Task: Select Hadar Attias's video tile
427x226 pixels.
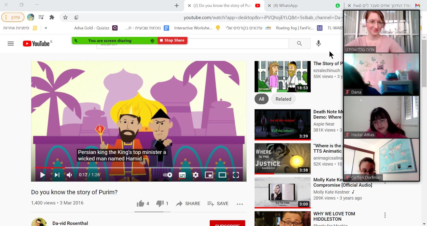Action: [381, 117]
